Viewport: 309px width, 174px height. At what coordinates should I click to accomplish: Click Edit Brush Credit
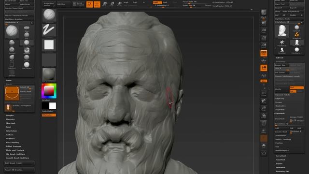tap(19, 163)
